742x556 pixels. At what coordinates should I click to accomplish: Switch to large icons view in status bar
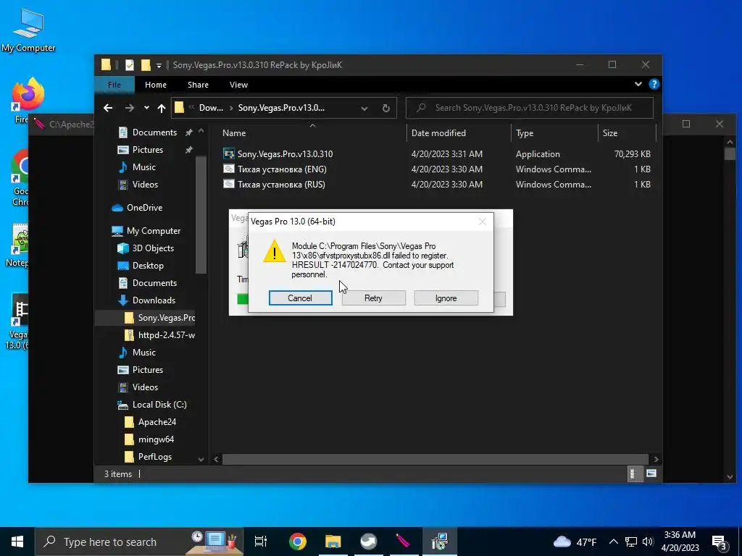(x=651, y=473)
